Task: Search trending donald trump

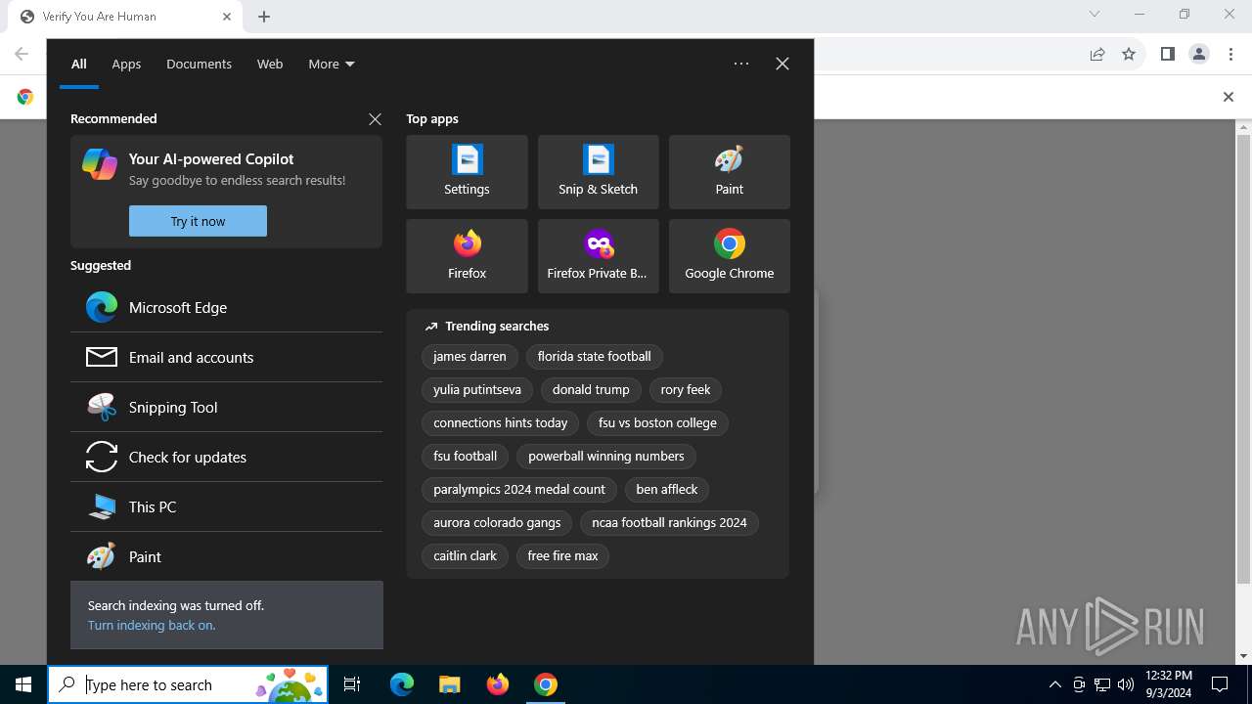Action: [591, 390]
